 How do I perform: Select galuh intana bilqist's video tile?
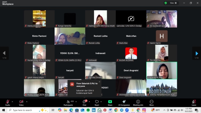click(39, 71)
